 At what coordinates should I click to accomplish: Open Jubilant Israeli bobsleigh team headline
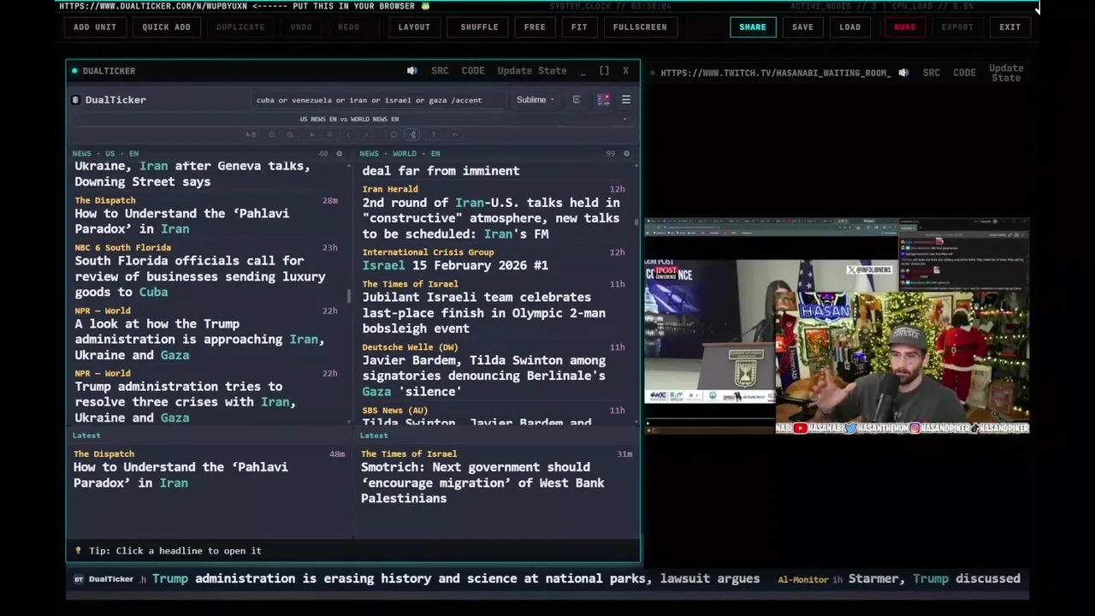pyautogui.click(x=483, y=312)
